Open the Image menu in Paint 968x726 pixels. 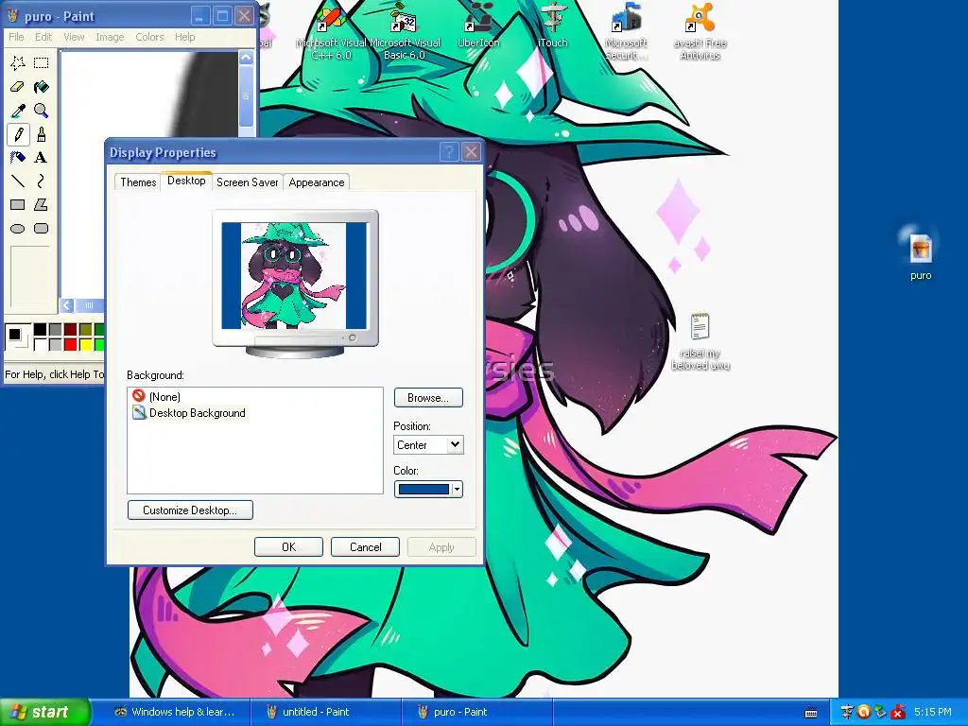pos(110,37)
